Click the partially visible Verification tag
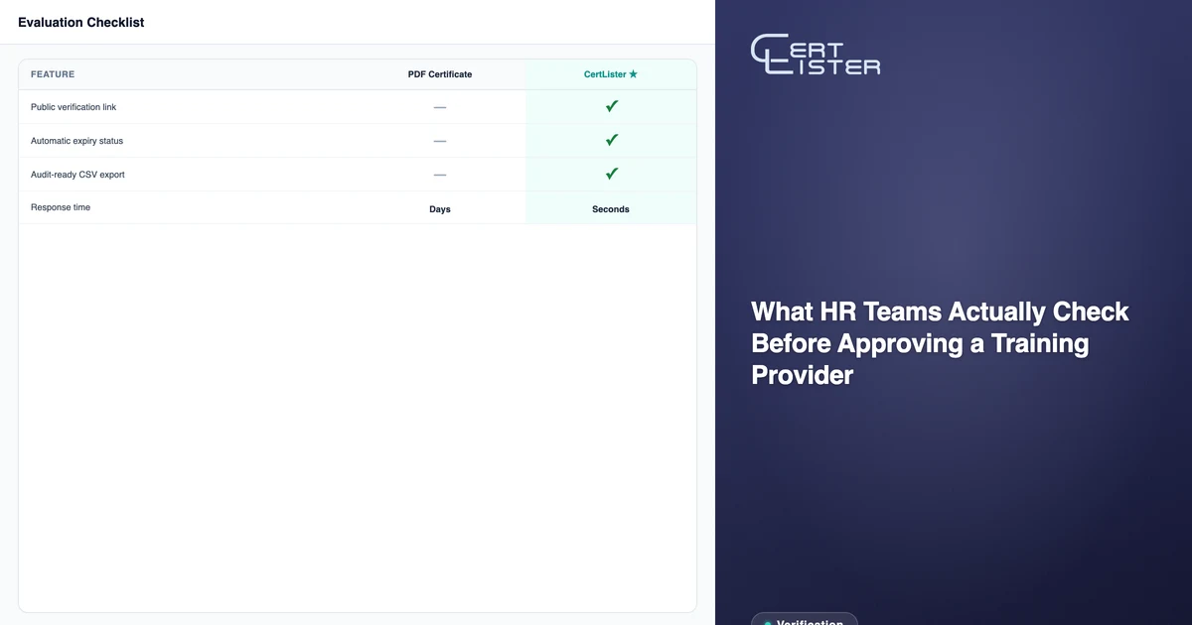 (805, 619)
